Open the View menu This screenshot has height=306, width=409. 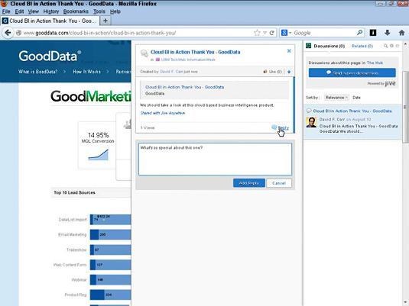tap(34, 11)
